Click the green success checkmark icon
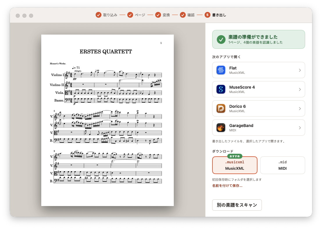Screen dimensions: 322x229 (x=221, y=40)
